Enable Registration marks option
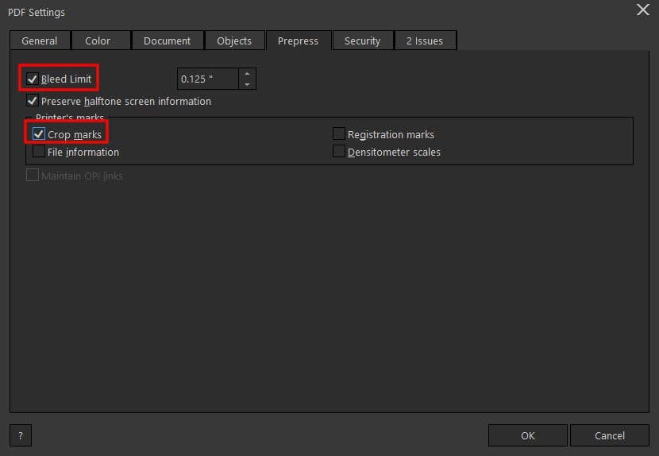The image size is (659, 456). [x=339, y=134]
